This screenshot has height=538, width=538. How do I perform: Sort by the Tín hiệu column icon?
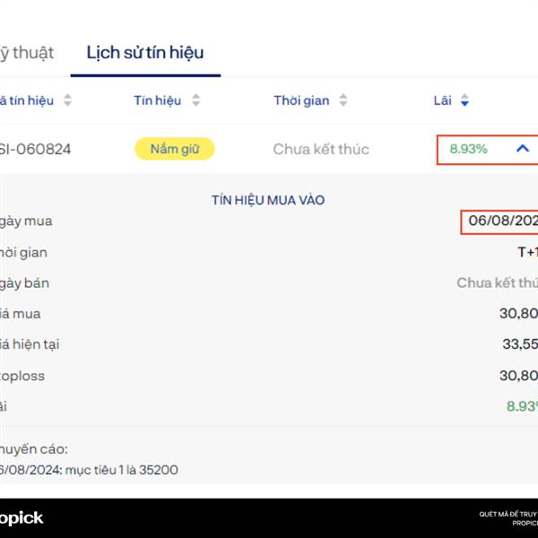click(x=195, y=100)
